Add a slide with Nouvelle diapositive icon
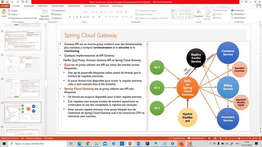Screen dimensions: 262x147 coord(45,12)
